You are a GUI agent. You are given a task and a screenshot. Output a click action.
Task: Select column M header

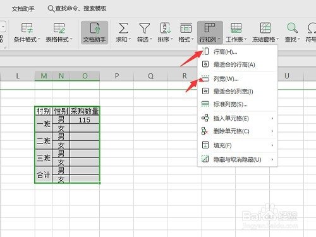tap(44, 76)
